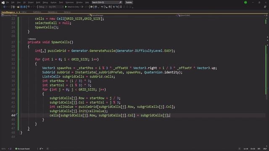Screen dimensions: 269x151
Task: Click the 'No issues found' status indicator
Action: [22, 149]
